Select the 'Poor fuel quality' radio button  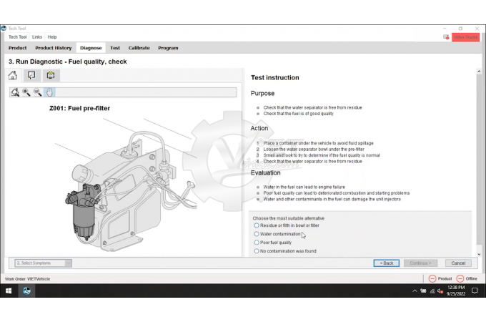[x=257, y=243]
